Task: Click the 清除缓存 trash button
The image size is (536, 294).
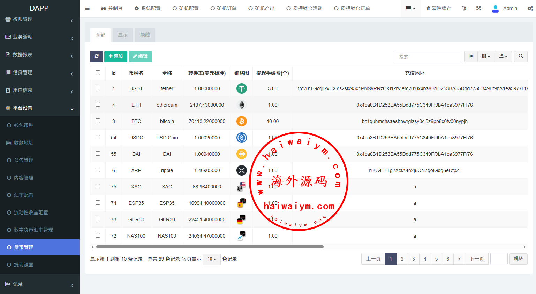Action: (x=439, y=8)
